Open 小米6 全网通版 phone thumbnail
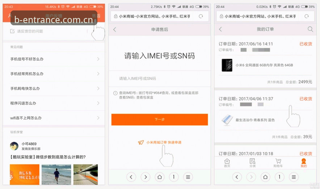The image size is (320, 189). coord(227,65)
